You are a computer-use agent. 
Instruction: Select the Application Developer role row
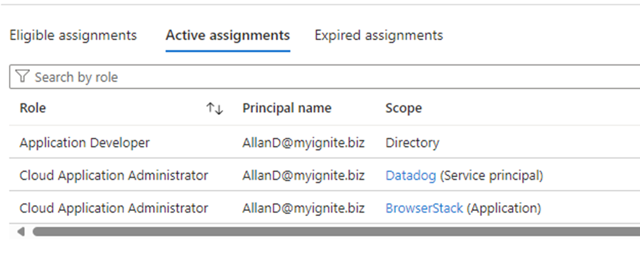[x=85, y=143]
